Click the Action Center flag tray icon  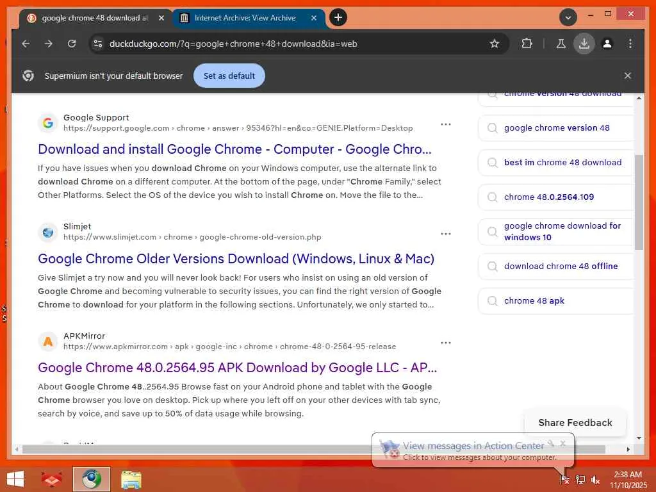565,479
